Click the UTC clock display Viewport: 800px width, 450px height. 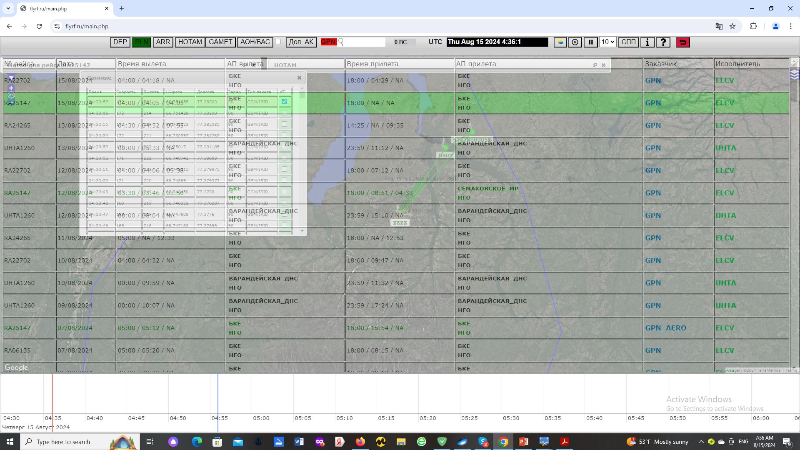(x=497, y=42)
